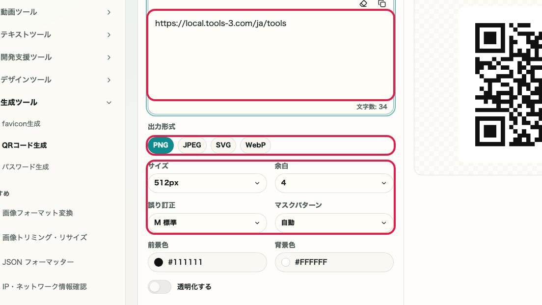
Task: Click the #FFFFFF background hex field
Action: click(x=334, y=262)
